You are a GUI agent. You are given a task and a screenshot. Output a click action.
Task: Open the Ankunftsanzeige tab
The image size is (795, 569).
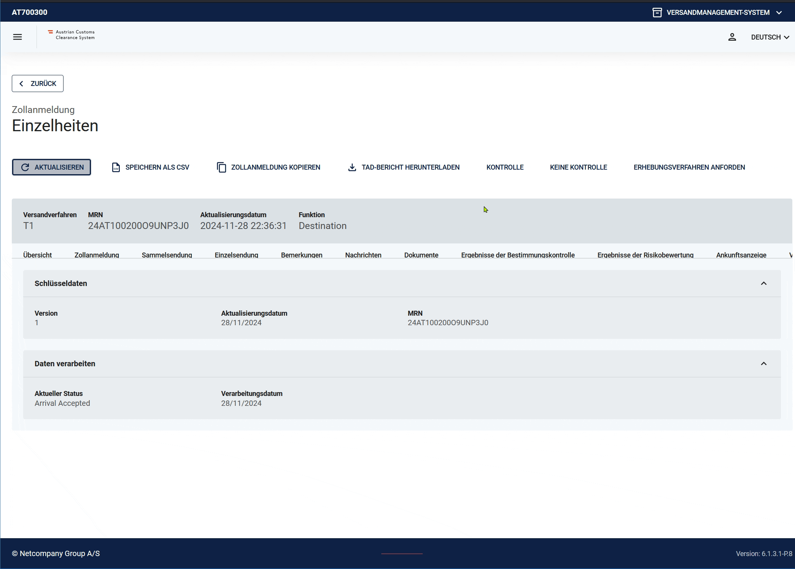click(x=741, y=255)
